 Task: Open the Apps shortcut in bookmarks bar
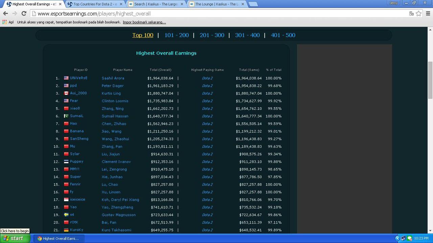coord(8,22)
